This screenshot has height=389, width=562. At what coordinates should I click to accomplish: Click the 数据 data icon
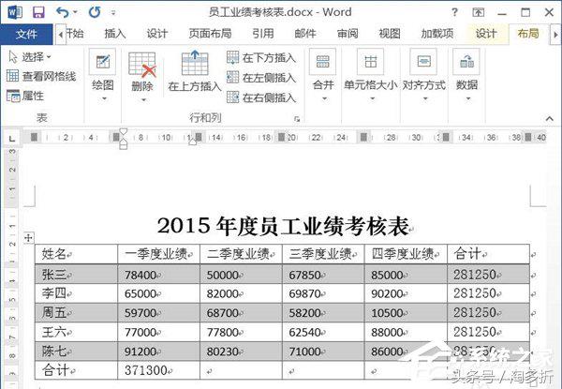pyautogui.click(x=466, y=62)
